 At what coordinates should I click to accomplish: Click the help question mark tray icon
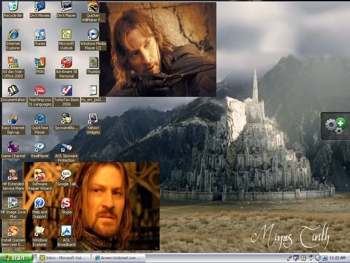click(x=304, y=258)
